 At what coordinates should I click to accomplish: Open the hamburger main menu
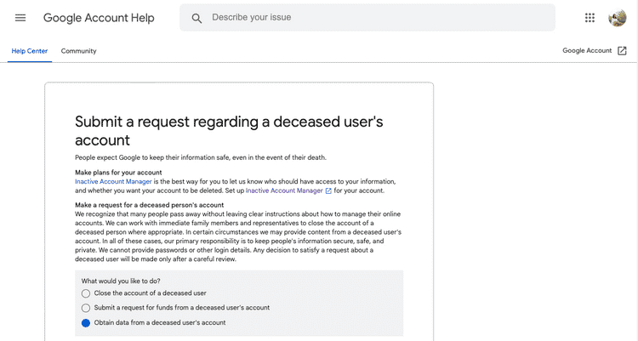click(x=20, y=18)
